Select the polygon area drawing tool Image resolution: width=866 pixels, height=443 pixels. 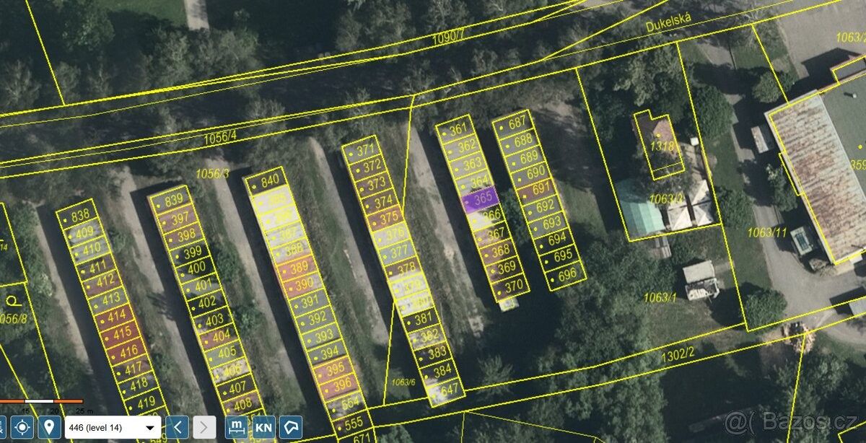(x=291, y=427)
